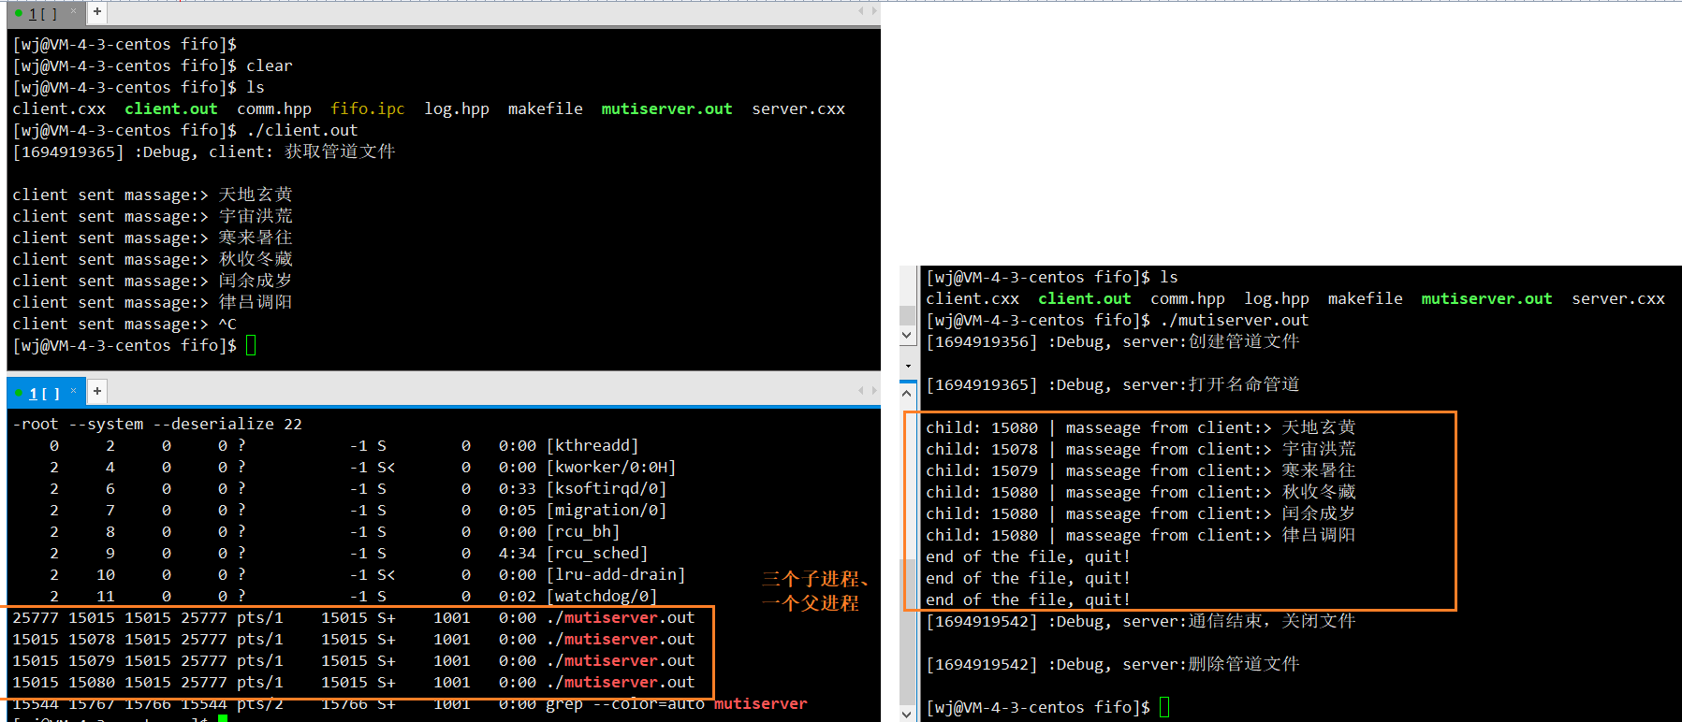Click the client line containing "天地玄黄"
Image resolution: width=1682 pixels, height=722 pixels.
coord(153,195)
